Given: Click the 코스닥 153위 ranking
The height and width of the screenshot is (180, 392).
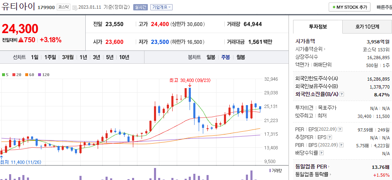Looking at the screenshot, I should pos(376,49).
